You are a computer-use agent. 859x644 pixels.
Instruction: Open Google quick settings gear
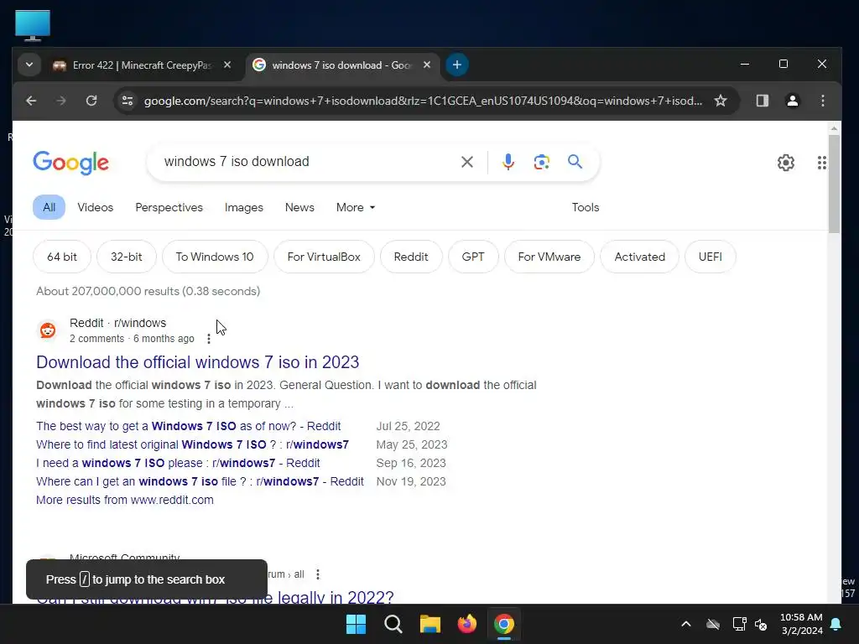pyautogui.click(x=785, y=163)
